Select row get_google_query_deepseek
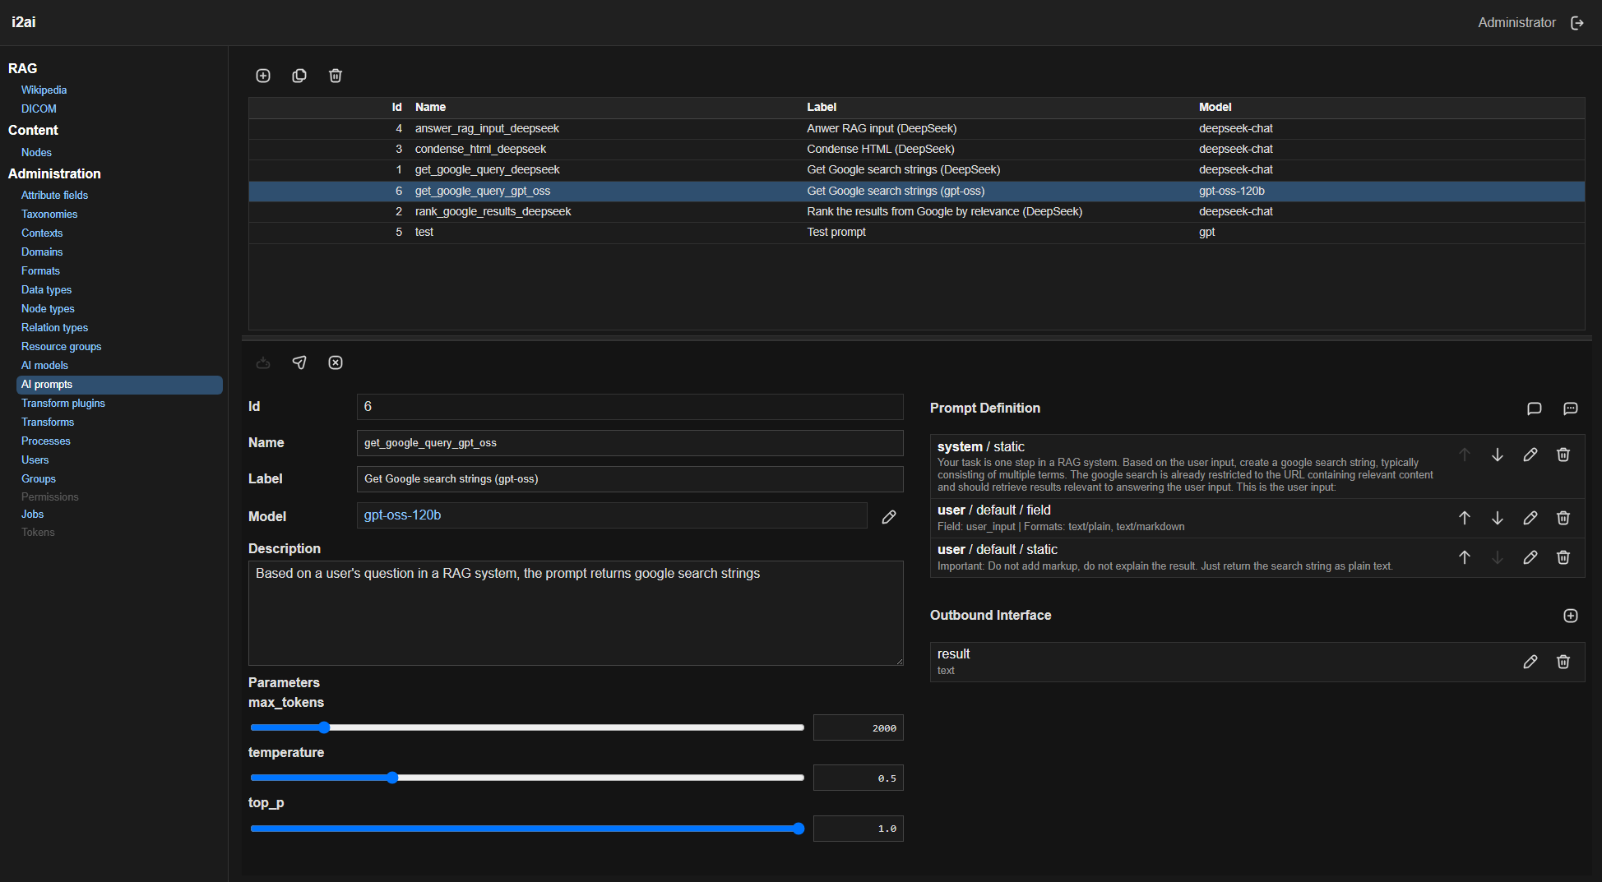This screenshot has width=1602, height=882. pyautogui.click(x=916, y=169)
